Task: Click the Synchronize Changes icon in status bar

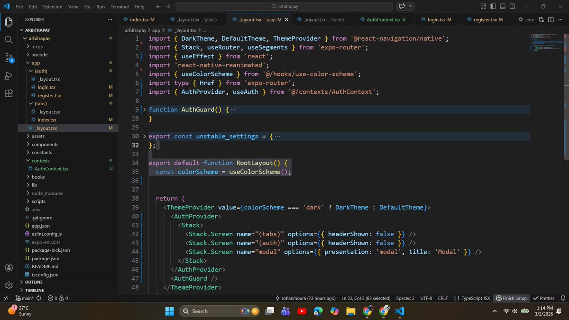Action: (38, 298)
